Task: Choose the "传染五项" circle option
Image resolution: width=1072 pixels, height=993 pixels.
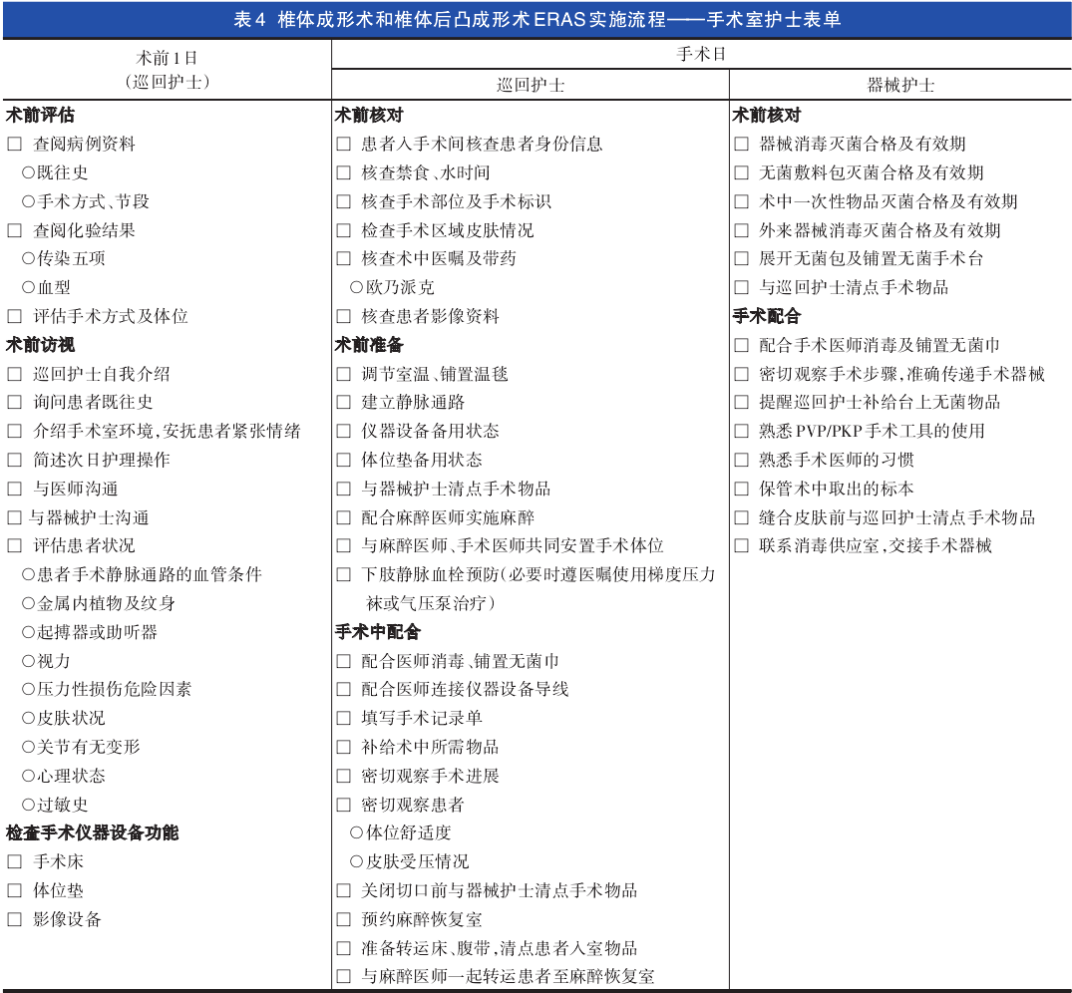Action: [28, 258]
